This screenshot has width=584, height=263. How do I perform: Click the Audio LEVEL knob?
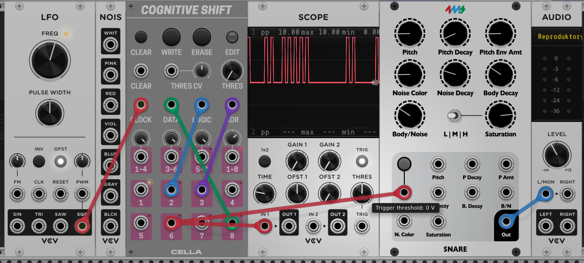[x=556, y=155]
